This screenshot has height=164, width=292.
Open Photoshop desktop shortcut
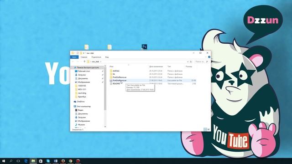[x=144, y=47]
